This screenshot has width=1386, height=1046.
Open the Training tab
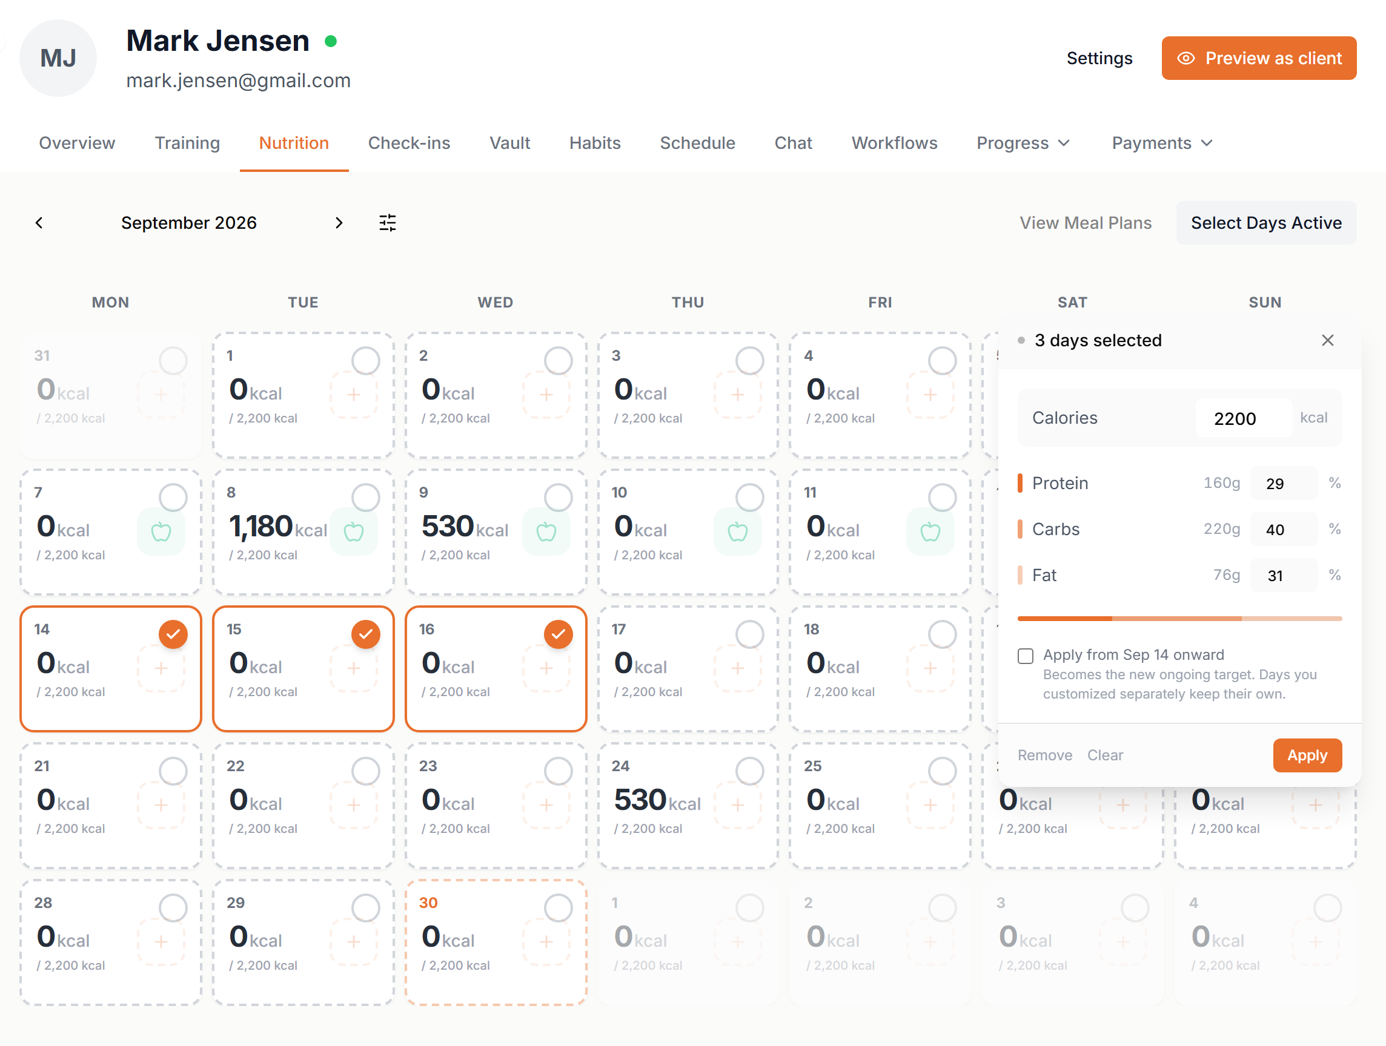(187, 143)
